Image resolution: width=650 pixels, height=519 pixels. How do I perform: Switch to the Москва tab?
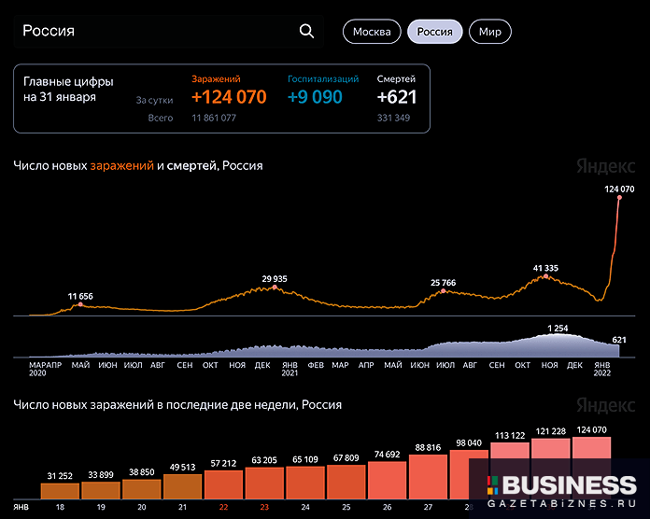[x=372, y=32]
